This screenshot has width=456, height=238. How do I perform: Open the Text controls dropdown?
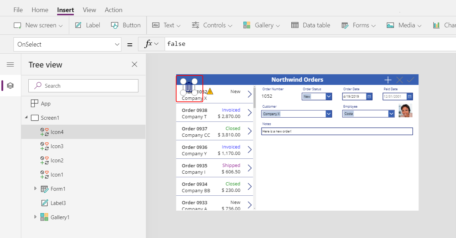click(x=166, y=25)
